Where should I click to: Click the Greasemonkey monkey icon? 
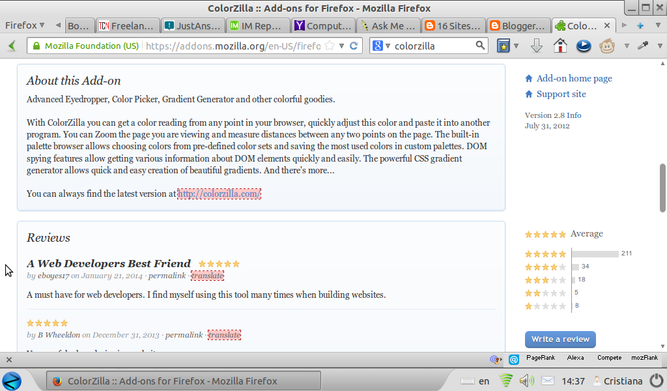click(607, 46)
